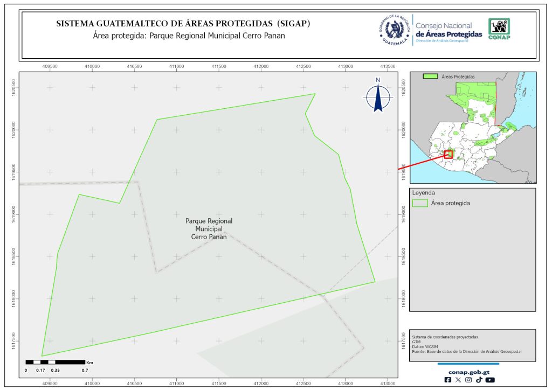Click the Consejo Nacional de Áreas Protegidas text
Screen dimensions: 552x390
448,31
